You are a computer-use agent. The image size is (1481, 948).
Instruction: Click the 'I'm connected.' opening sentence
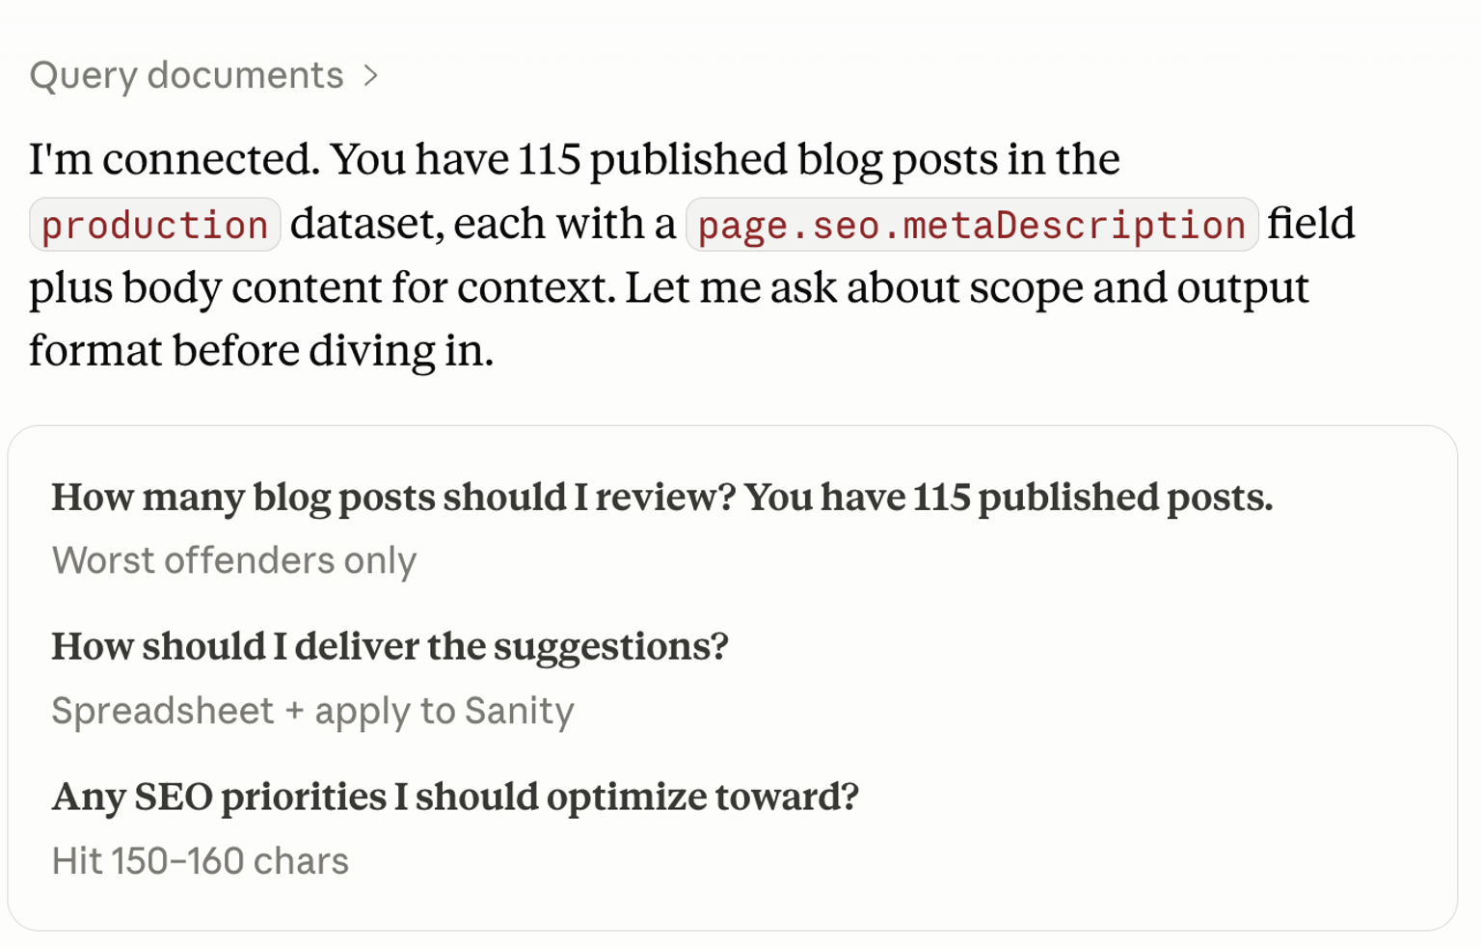(x=175, y=159)
